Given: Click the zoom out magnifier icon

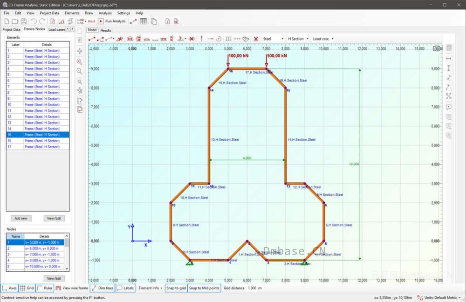Looking at the screenshot, I should (x=79, y=71).
